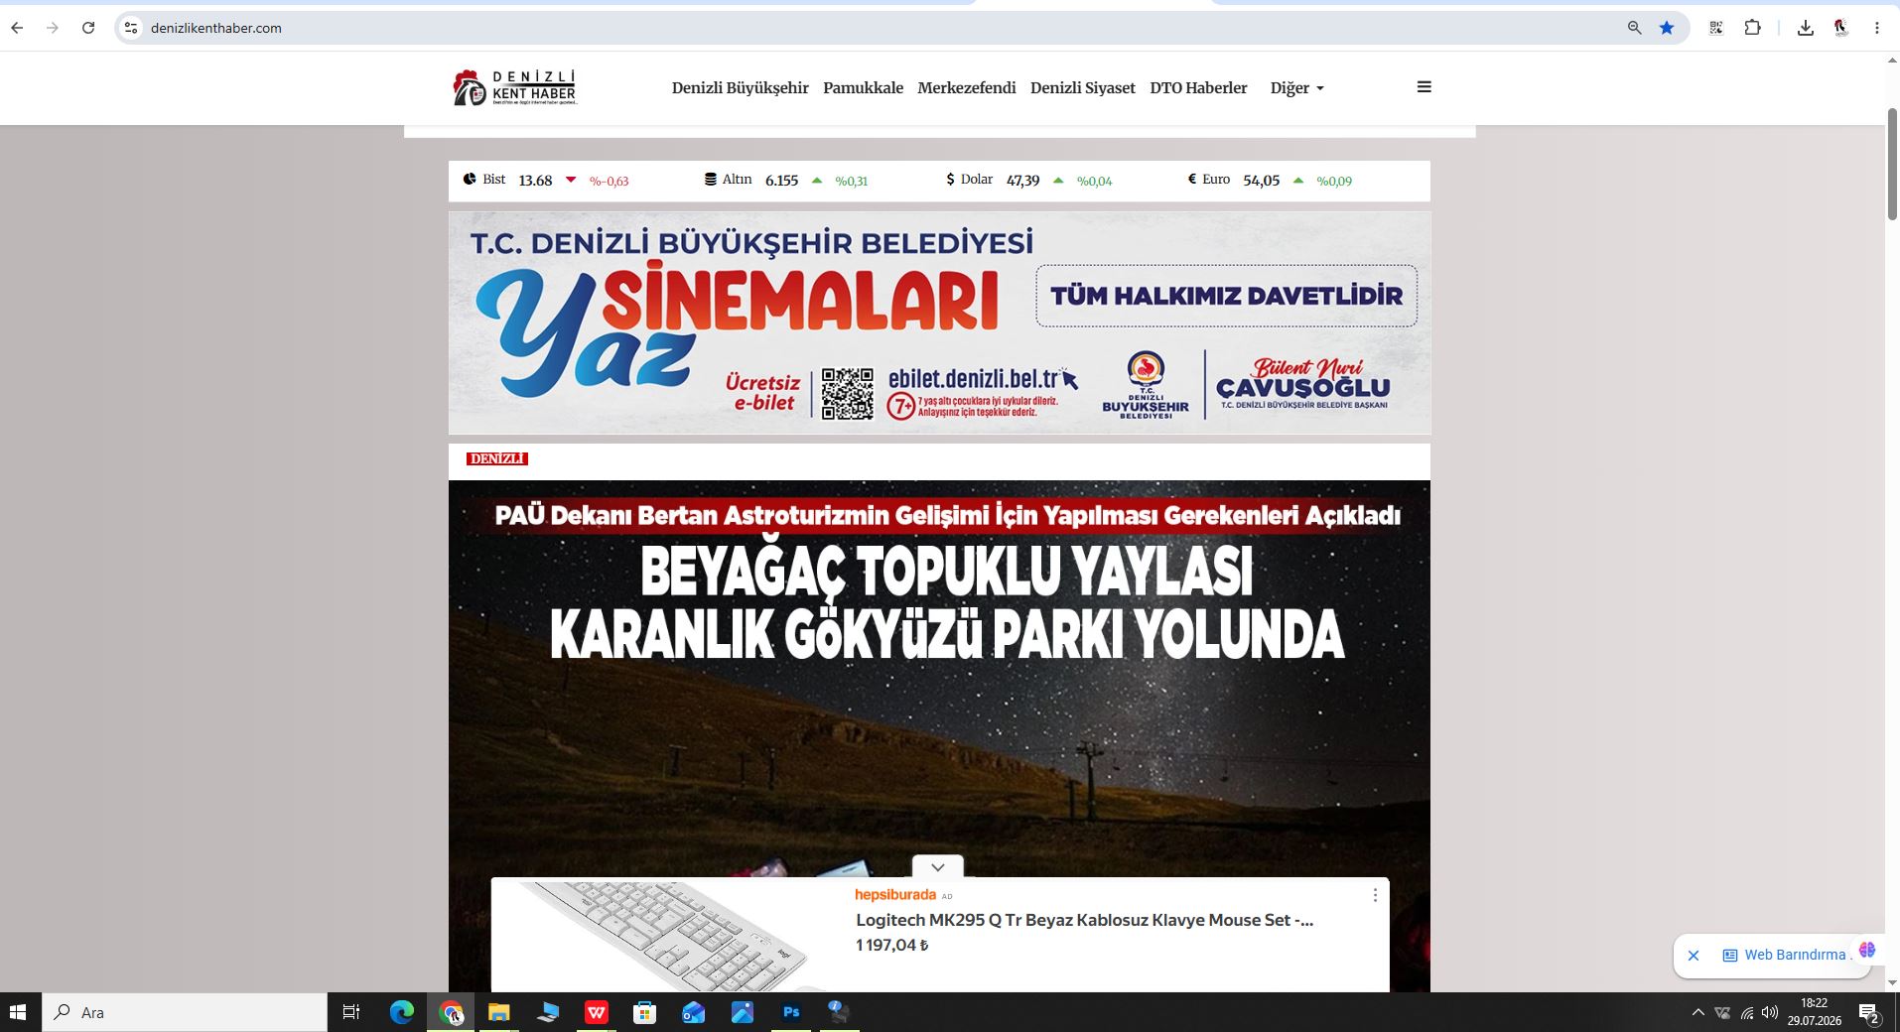This screenshot has height=1032, width=1900.
Task: Open the Chrome profile avatar
Action: (x=1841, y=28)
